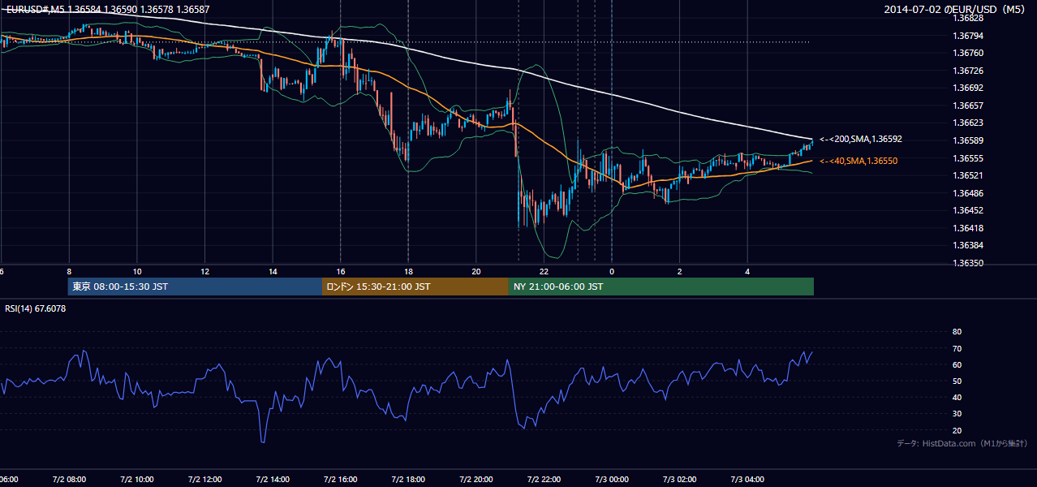The width and height of the screenshot is (1037, 487).
Task: Click price axis label 1.36623
Action: click(969, 123)
